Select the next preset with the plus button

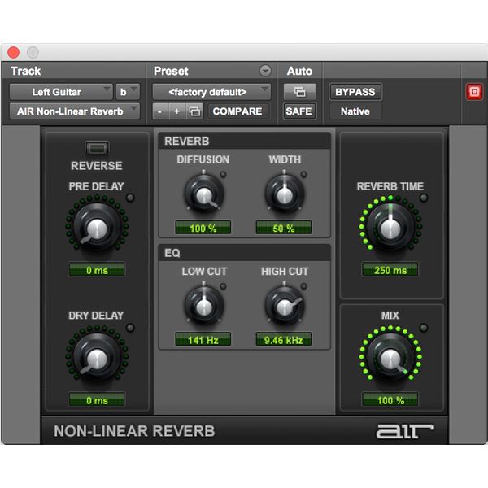coord(176,111)
